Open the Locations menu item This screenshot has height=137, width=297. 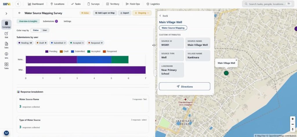point(57,4)
